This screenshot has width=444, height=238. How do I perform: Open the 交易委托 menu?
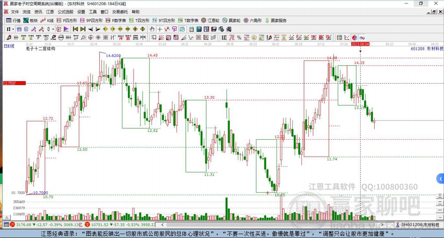click(x=120, y=12)
